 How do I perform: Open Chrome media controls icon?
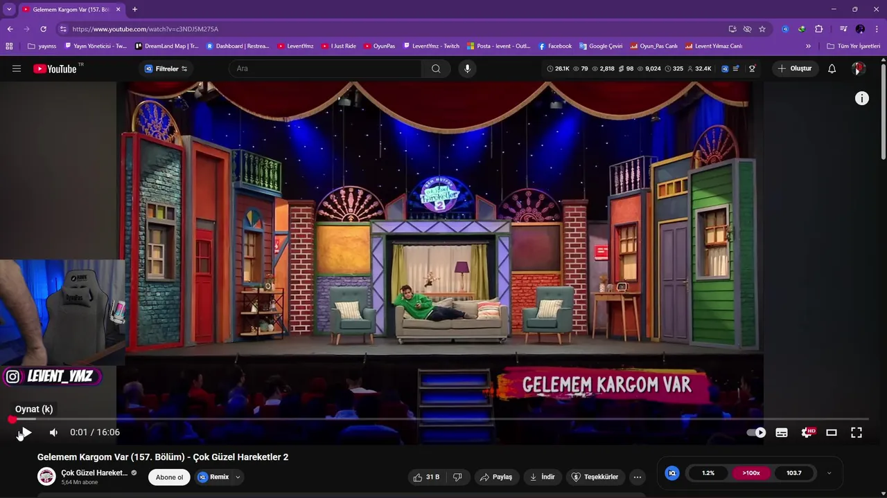pyautogui.click(x=843, y=29)
